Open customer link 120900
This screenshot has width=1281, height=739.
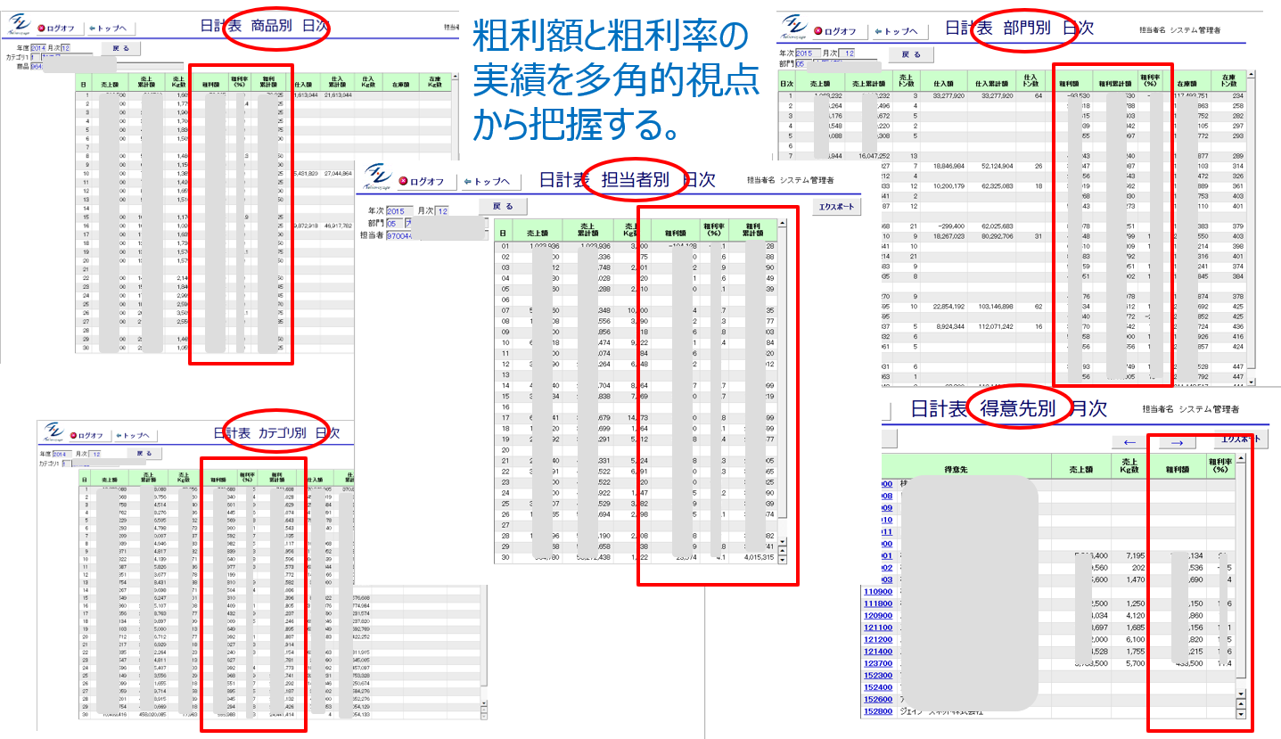click(x=880, y=615)
